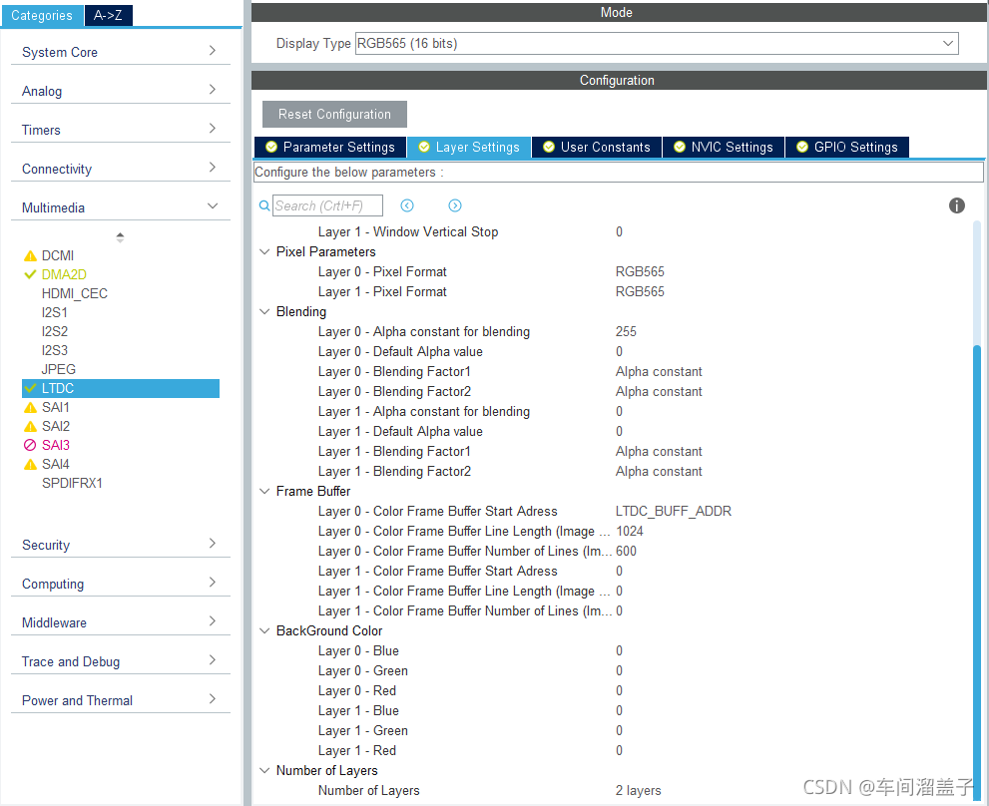Click Layer 0 alpha constant value 255
Viewport: 989px width, 806px height.
coord(626,332)
